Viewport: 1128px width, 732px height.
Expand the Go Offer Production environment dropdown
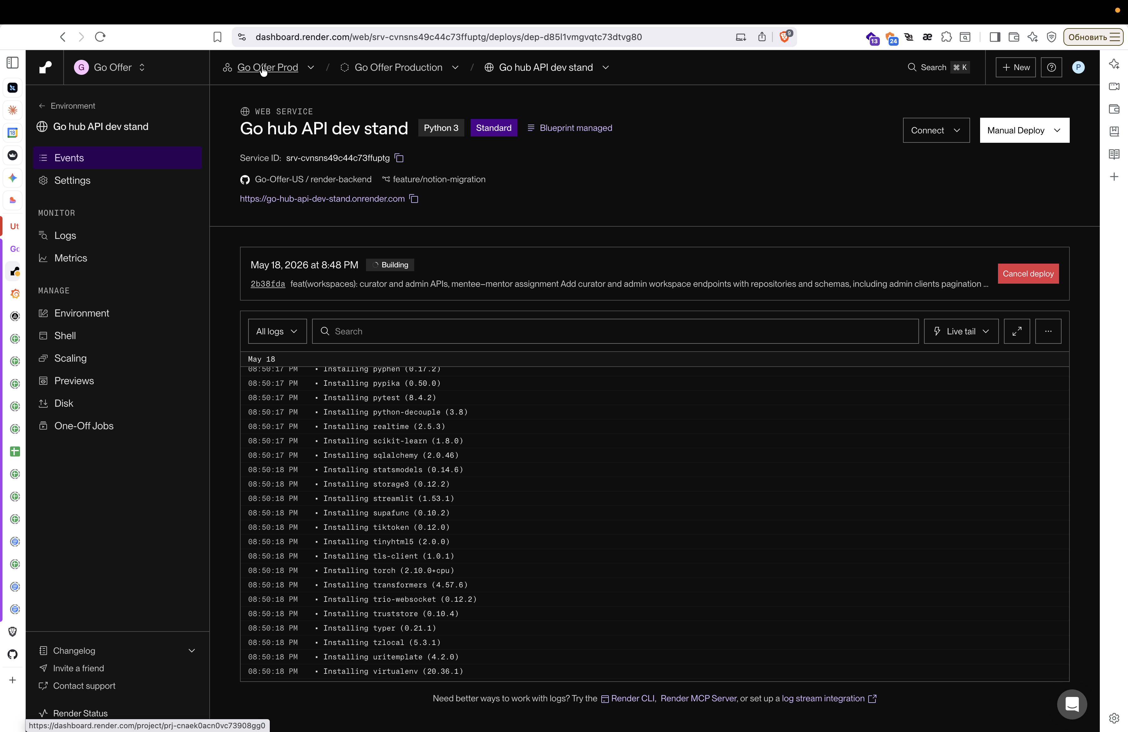point(455,68)
